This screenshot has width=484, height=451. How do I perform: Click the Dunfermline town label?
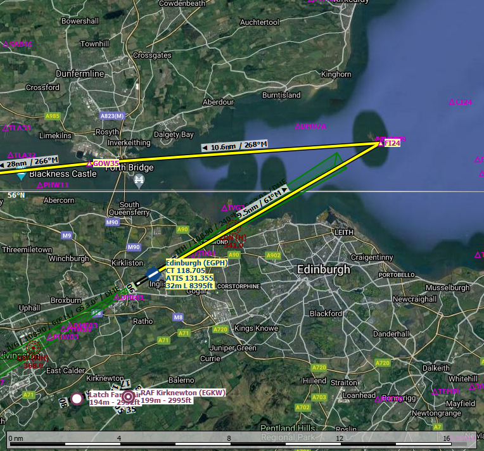(80, 73)
